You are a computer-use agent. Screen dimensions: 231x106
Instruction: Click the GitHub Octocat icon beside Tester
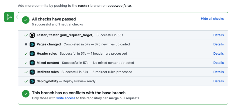pos(32,35)
